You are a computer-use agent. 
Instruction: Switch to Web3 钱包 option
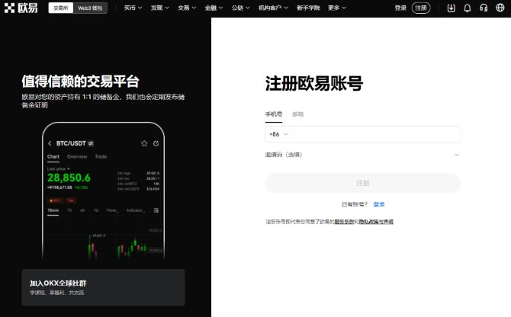coord(90,8)
